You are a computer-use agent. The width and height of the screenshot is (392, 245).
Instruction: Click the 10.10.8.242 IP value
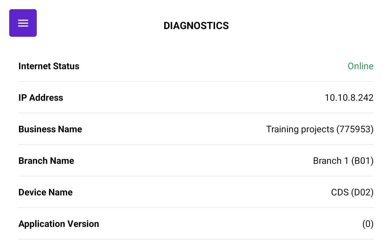pos(349,98)
